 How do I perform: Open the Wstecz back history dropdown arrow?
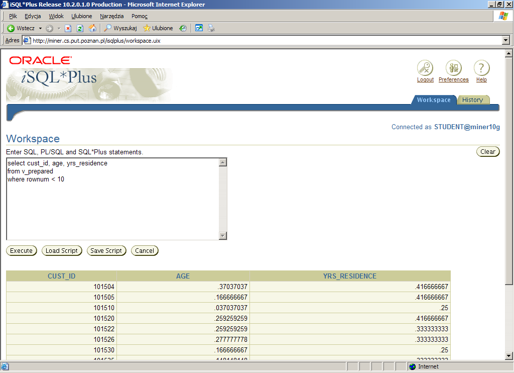[x=40, y=28]
